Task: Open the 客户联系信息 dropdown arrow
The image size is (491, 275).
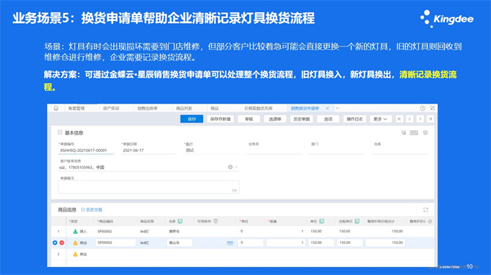Action: pyautogui.click(x=236, y=167)
